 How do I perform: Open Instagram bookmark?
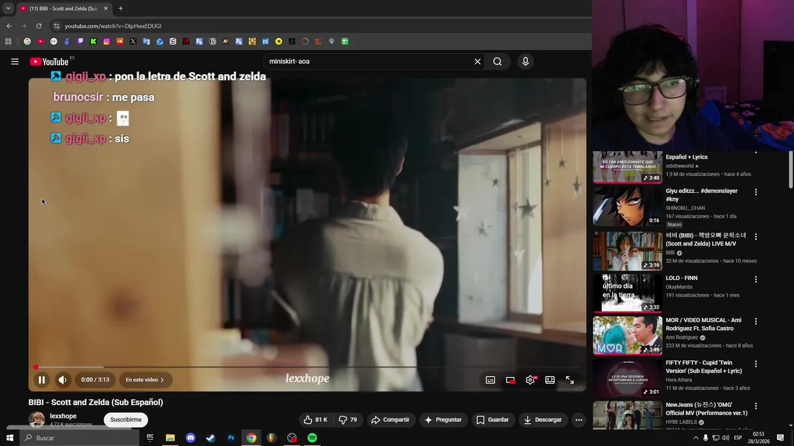[107, 42]
